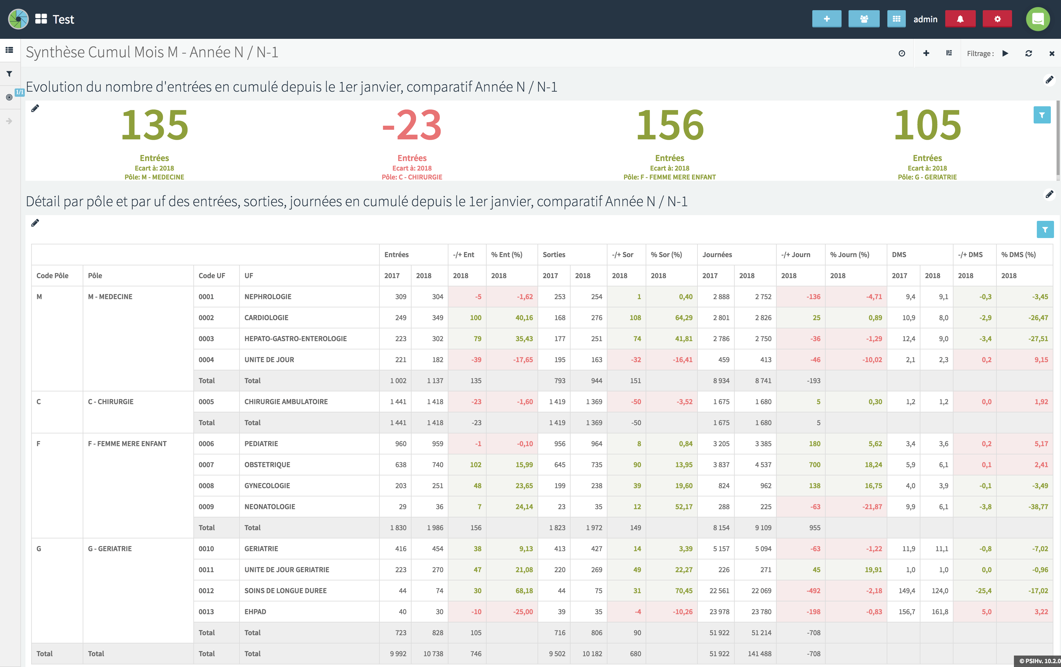Viewport: 1061px width, 667px height.
Task: Expand filtering with the Filtrage play arrow
Action: click(x=1005, y=53)
